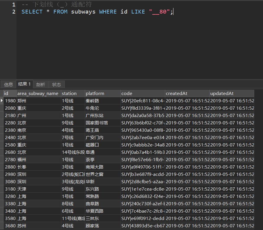
Task: Click the id column header
Action: [x=10, y=94]
